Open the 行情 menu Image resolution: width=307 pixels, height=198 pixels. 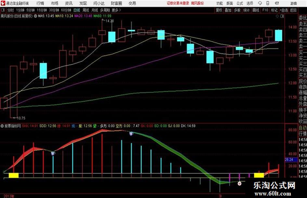point(40,3)
